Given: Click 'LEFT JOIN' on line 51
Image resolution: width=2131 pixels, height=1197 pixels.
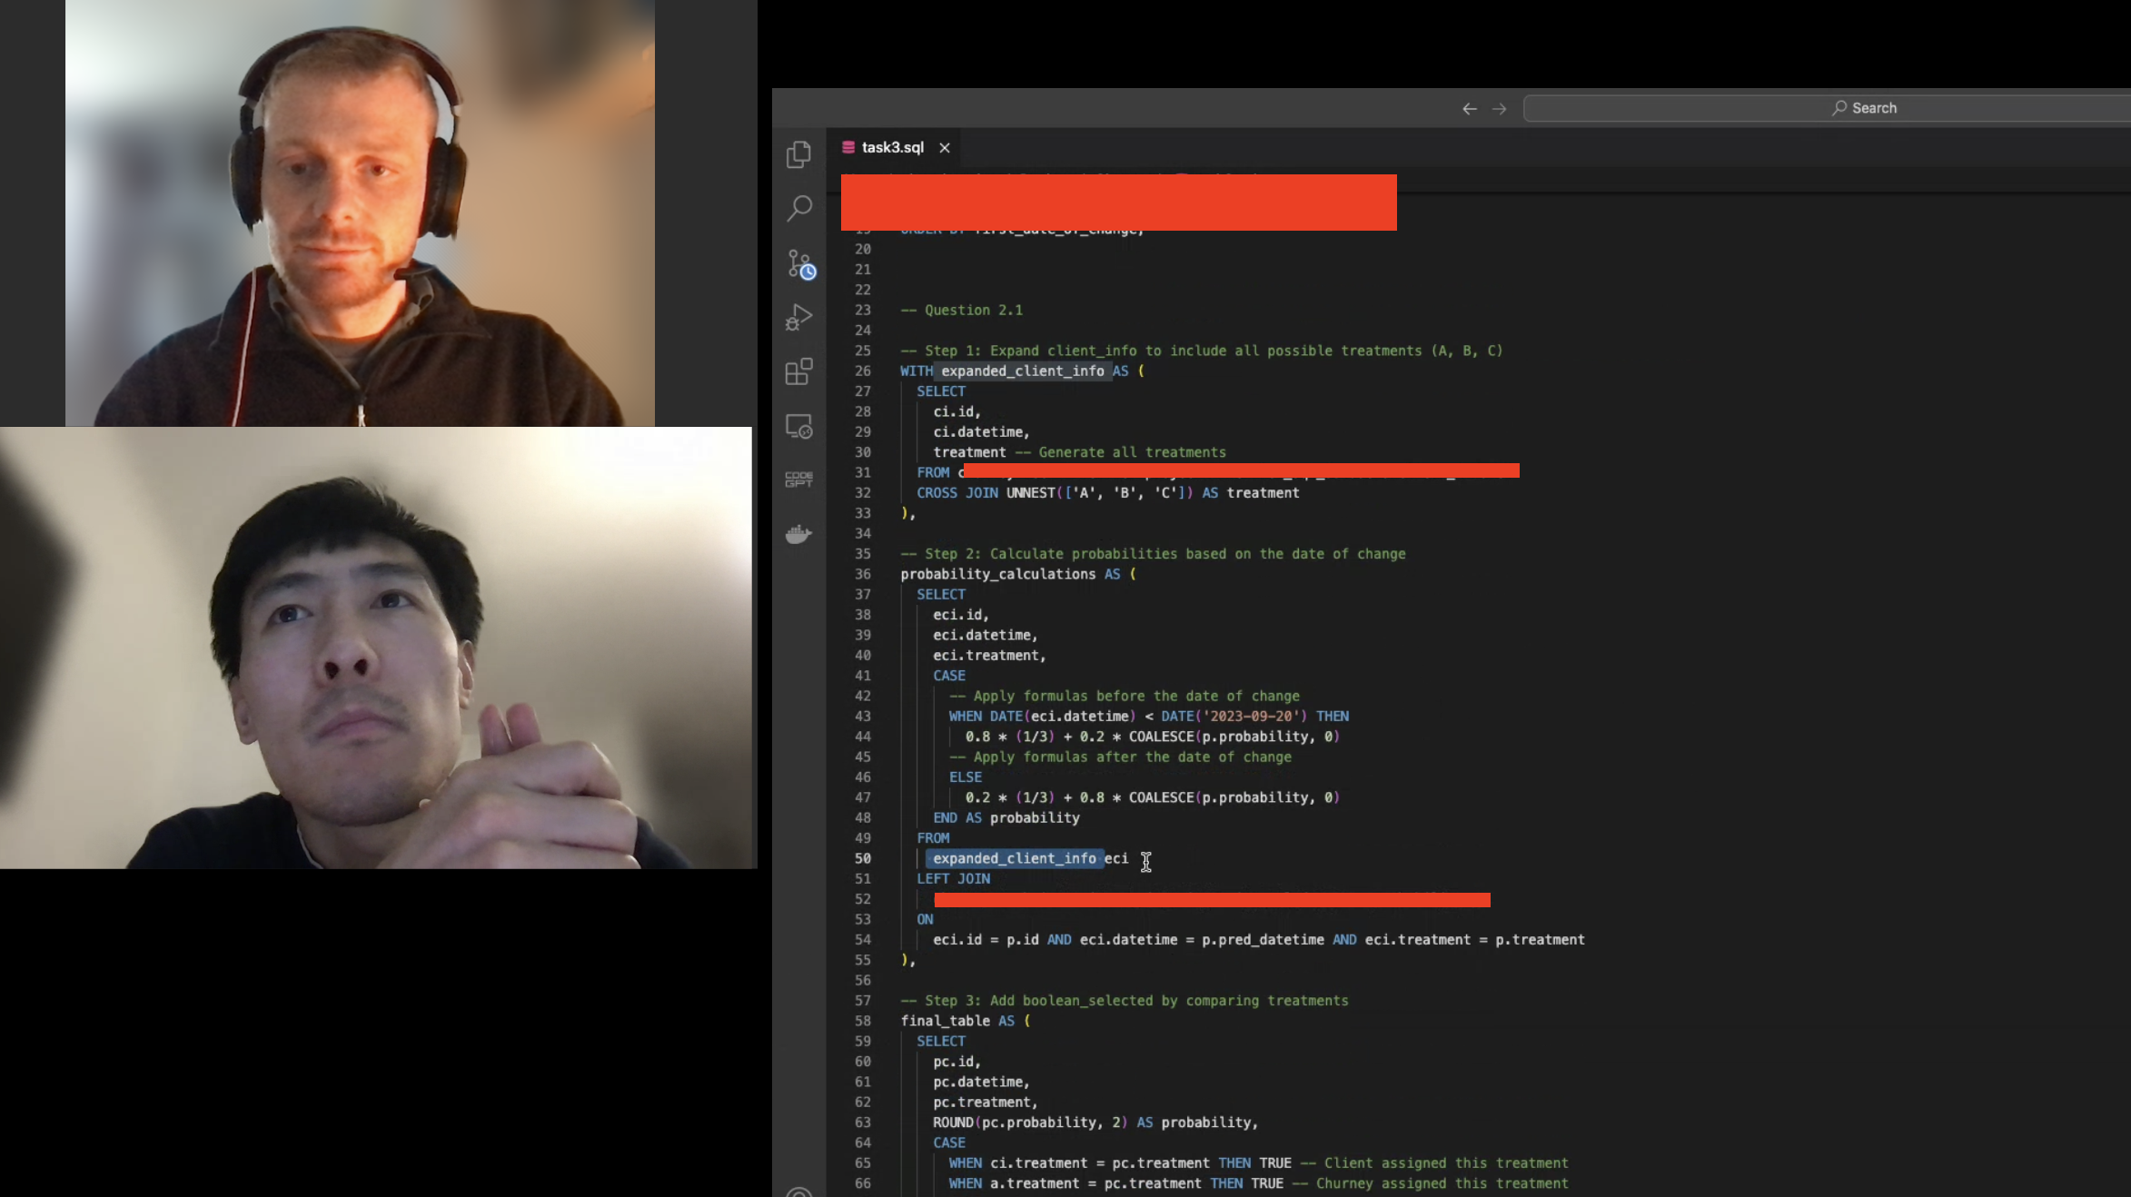Looking at the screenshot, I should coord(953,878).
